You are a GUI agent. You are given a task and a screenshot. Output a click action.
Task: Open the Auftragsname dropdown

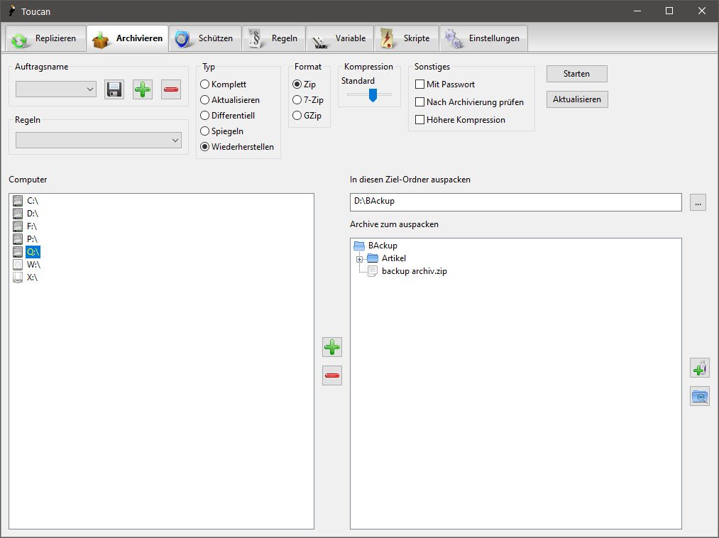click(x=56, y=89)
